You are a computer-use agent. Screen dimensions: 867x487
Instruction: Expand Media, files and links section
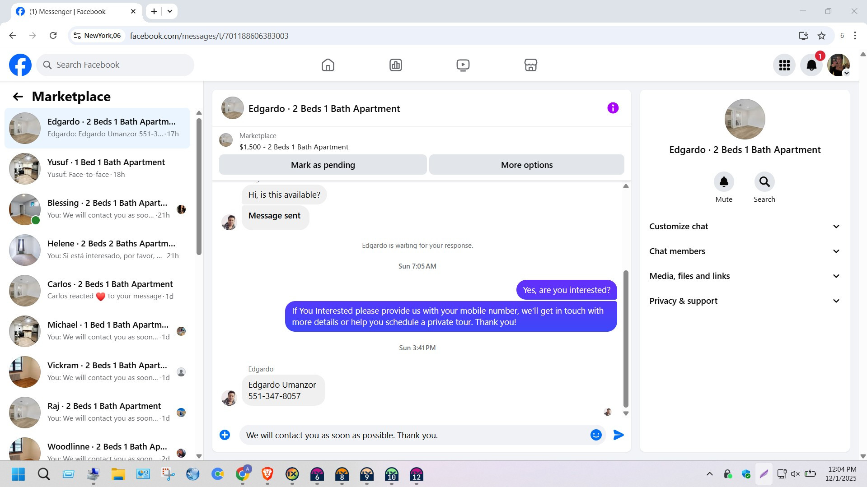coord(745,276)
